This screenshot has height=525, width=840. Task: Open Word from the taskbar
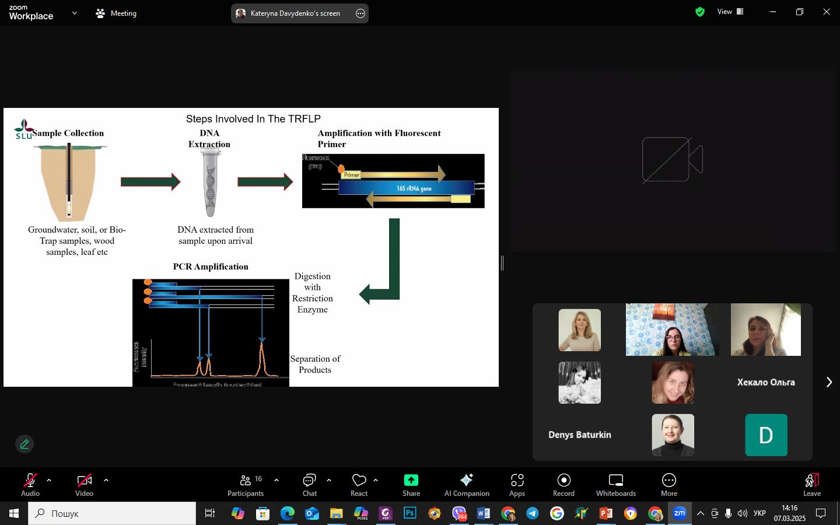(484, 513)
